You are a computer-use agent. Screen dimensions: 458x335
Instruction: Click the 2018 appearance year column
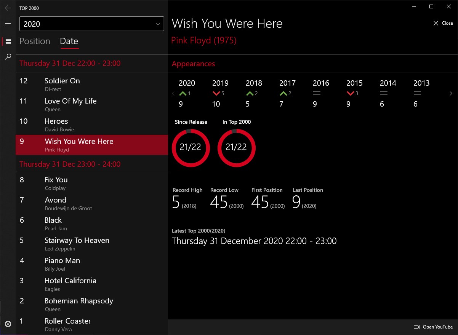click(x=254, y=93)
